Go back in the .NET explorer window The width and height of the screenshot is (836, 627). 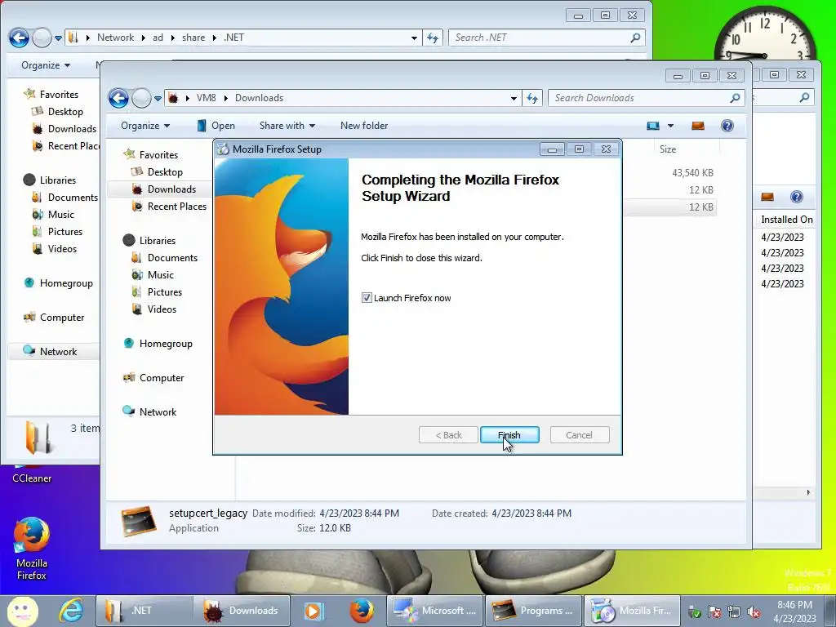pyautogui.click(x=19, y=38)
